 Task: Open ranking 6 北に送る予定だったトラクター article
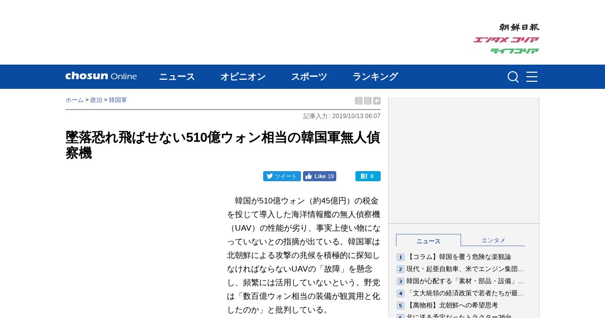click(459, 316)
